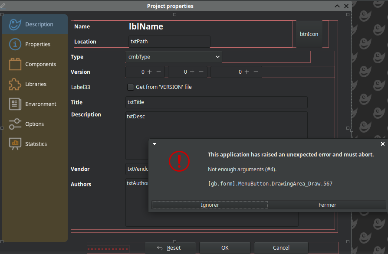Image resolution: width=388 pixels, height=254 pixels.
Task: Open the Environment newspaper icon
Action: pyautogui.click(x=15, y=104)
